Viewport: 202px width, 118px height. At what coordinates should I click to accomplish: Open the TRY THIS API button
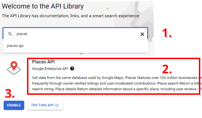pos(45,105)
